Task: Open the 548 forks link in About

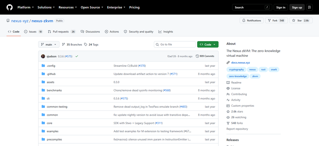Action: (x=235, y=123)
